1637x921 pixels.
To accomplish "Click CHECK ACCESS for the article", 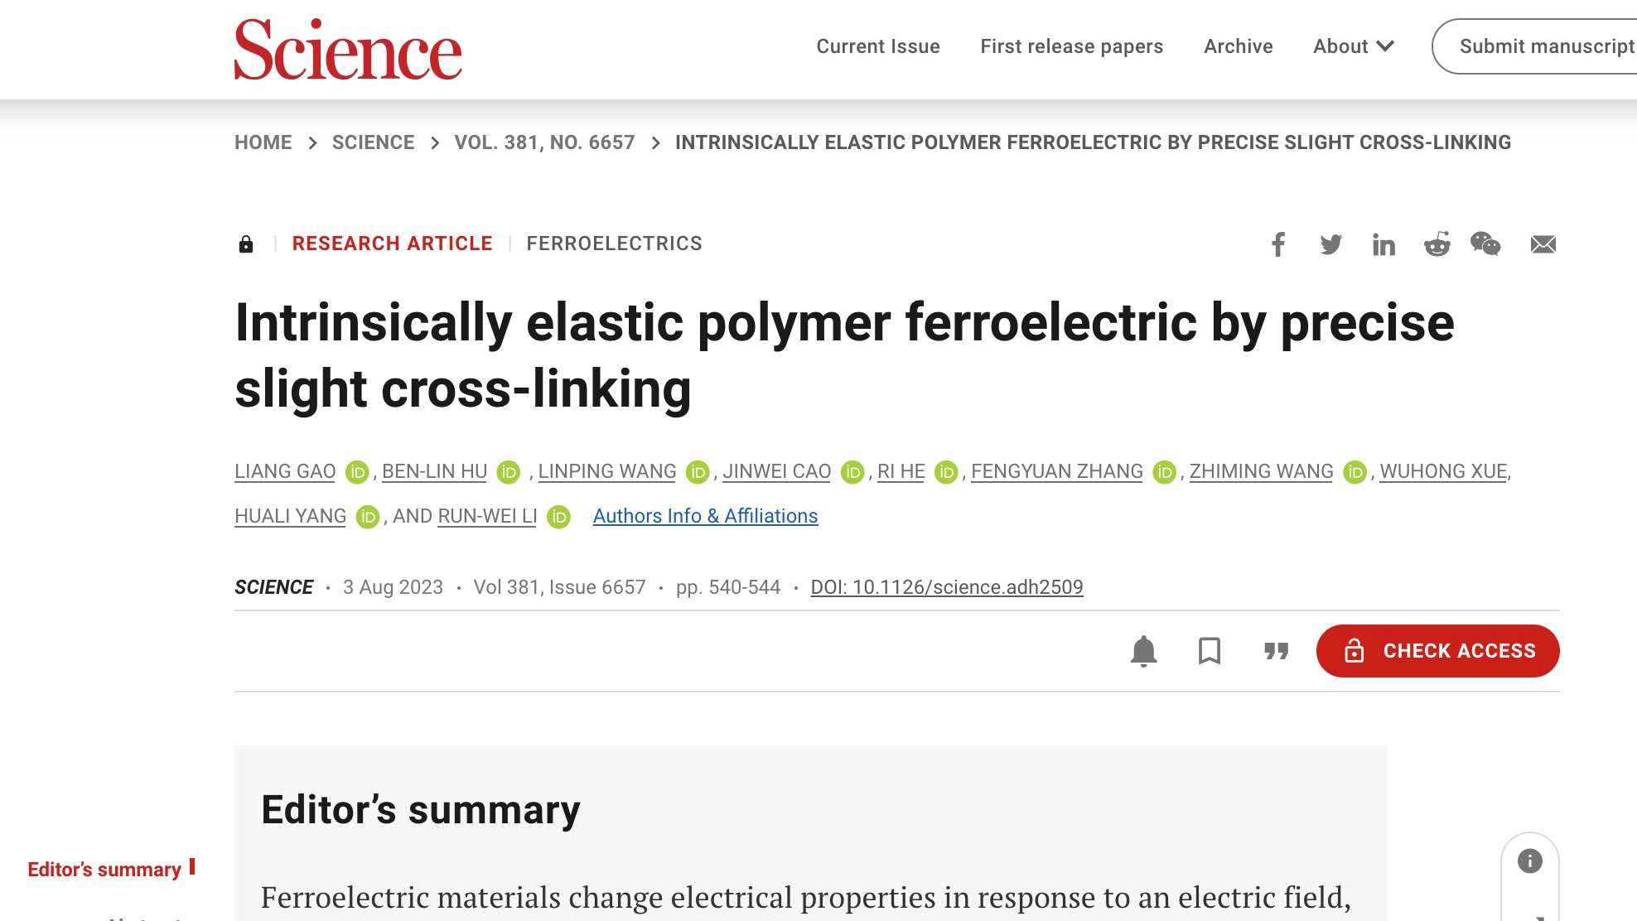I will pyautogui.click(x=1437, y=651).
